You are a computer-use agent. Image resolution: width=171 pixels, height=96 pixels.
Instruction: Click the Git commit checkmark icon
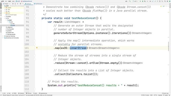click(x=155, y=1)
